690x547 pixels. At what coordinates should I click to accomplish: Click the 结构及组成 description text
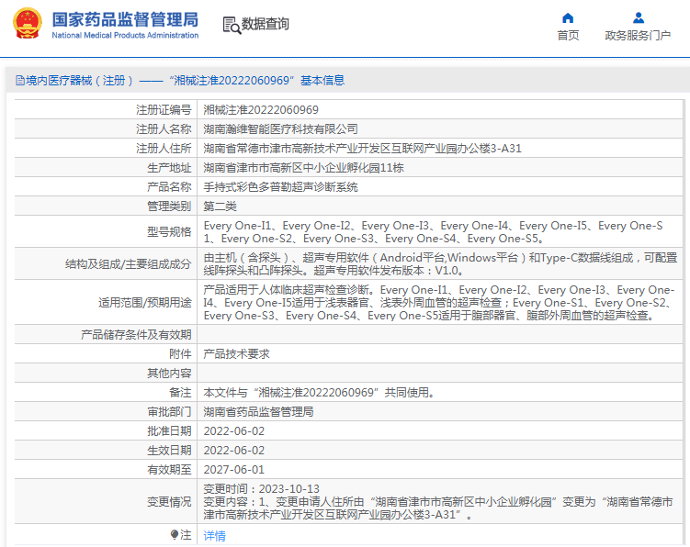coord(440,264)
